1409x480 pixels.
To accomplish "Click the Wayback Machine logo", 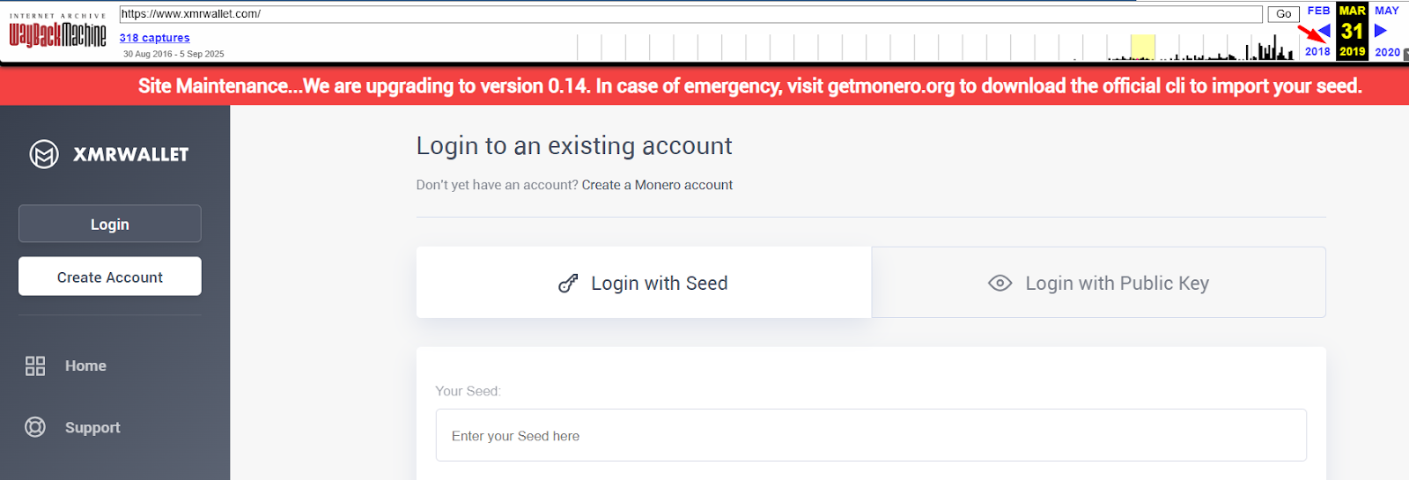I will tap(57, 34).
